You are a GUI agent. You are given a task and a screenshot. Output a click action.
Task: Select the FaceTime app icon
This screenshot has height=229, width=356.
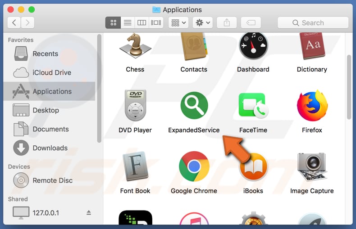coord(253,107)
